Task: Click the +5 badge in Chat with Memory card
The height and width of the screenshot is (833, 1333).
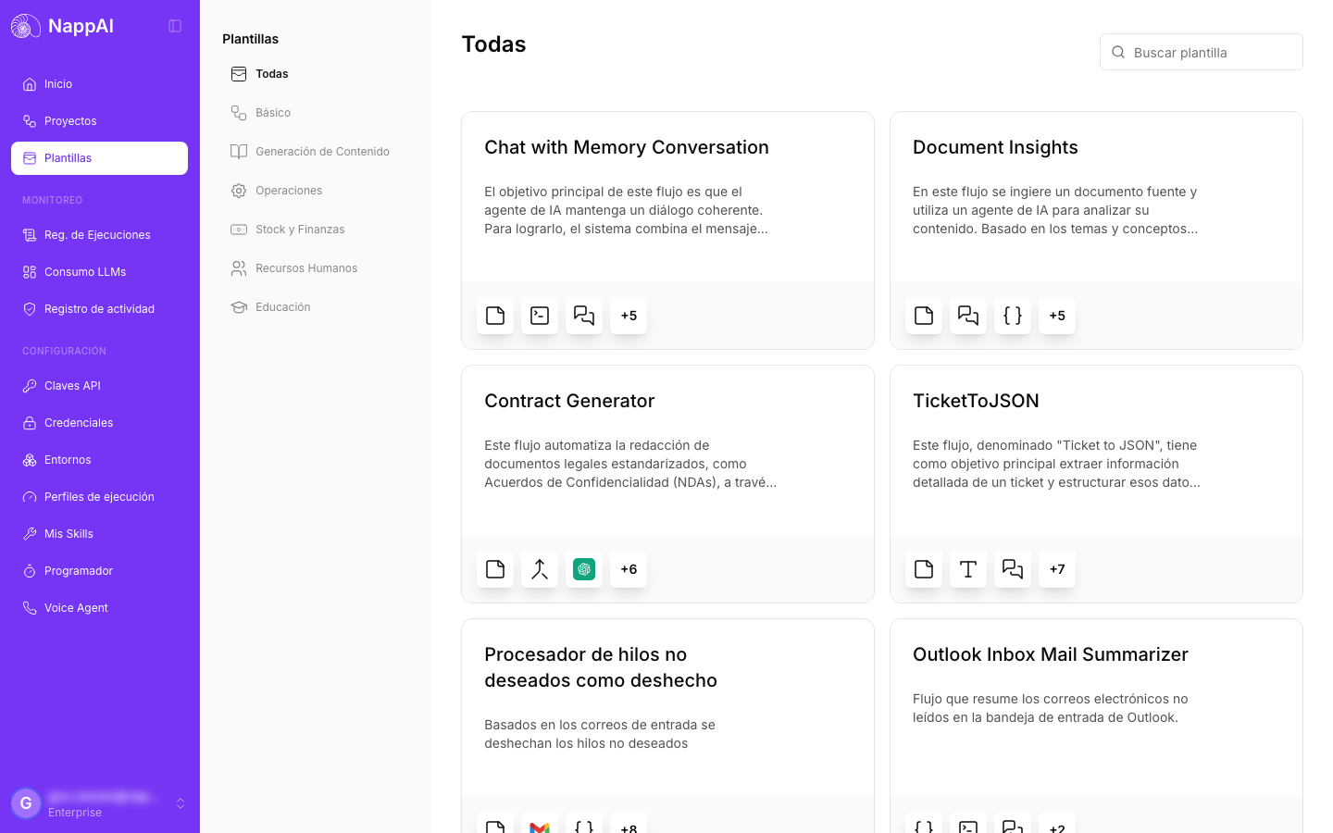Action: pos(629,316)
